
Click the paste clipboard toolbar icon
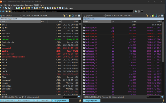(x=9, y=8)
